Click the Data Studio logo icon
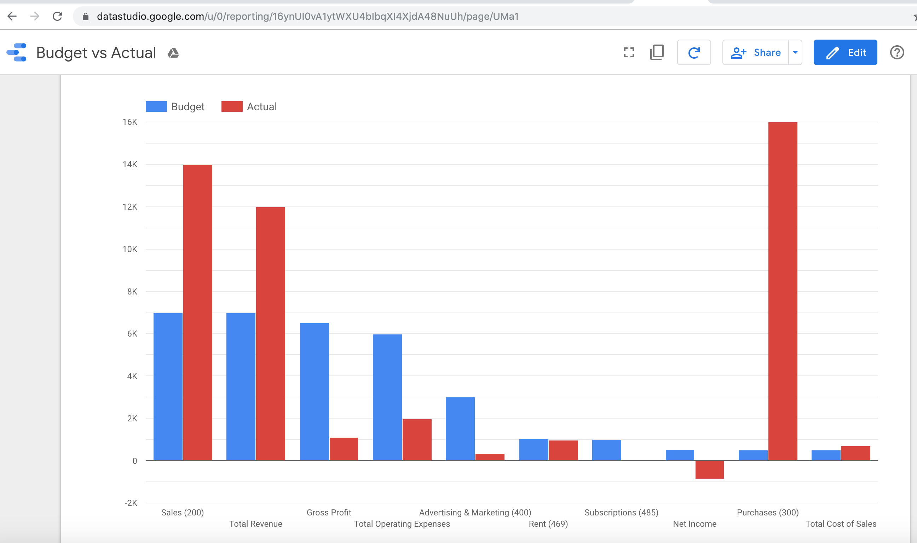The width and height of the screenshot is (917, 543). coord(17,53)
